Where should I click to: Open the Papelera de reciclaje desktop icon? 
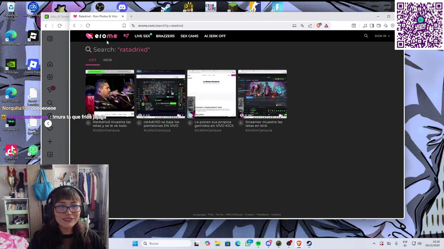click(11, 11)
